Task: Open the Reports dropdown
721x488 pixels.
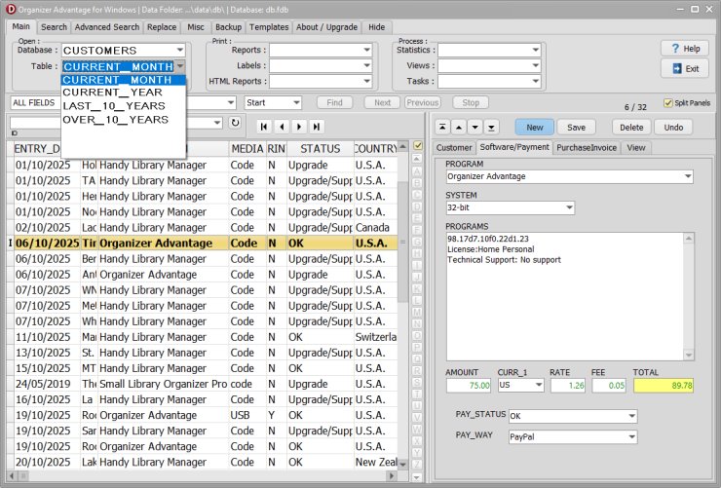Action: pyautogui.click(x=366, y=50)
